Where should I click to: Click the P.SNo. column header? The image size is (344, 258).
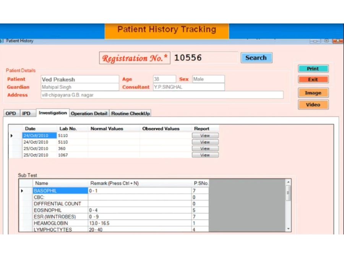pos(201,183)
